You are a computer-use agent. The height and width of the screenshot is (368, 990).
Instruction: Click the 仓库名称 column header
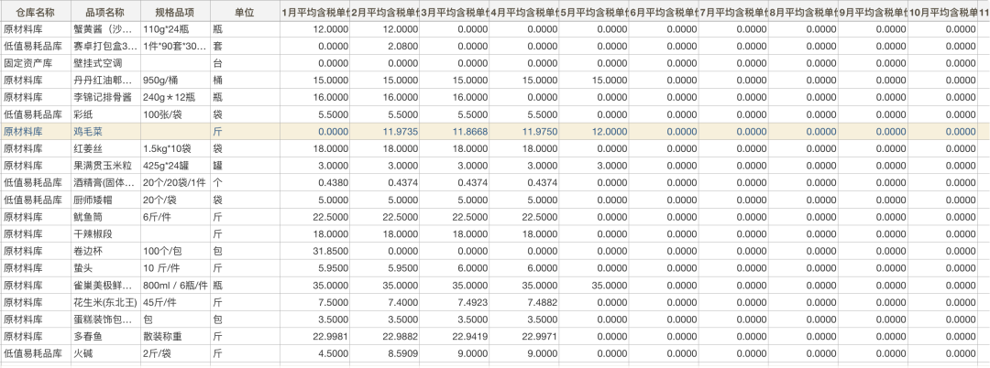click(x=36, y=12)
